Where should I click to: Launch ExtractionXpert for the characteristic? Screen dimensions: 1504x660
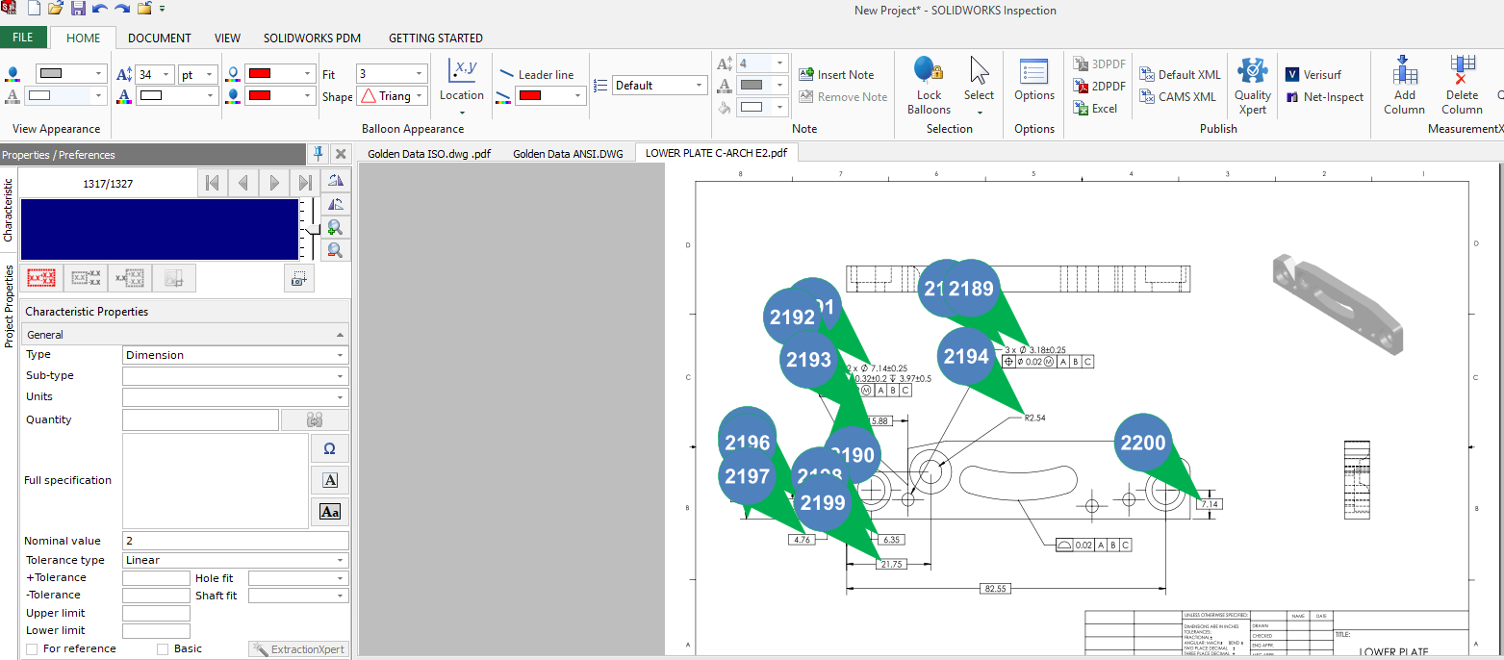(298, 647)
